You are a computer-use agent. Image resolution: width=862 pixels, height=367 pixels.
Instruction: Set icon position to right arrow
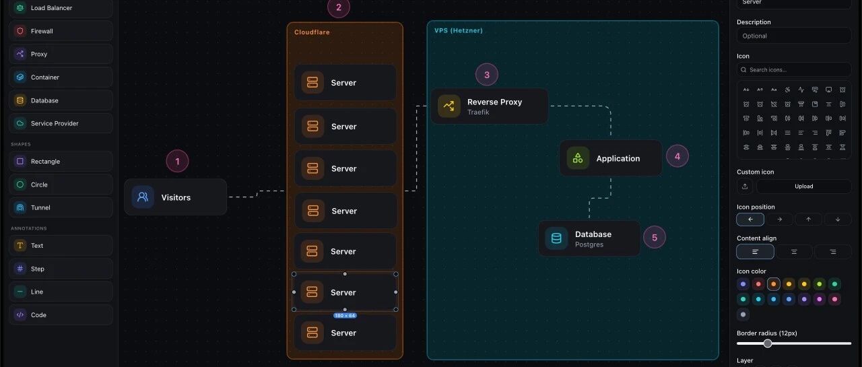[x=779, y=219]
